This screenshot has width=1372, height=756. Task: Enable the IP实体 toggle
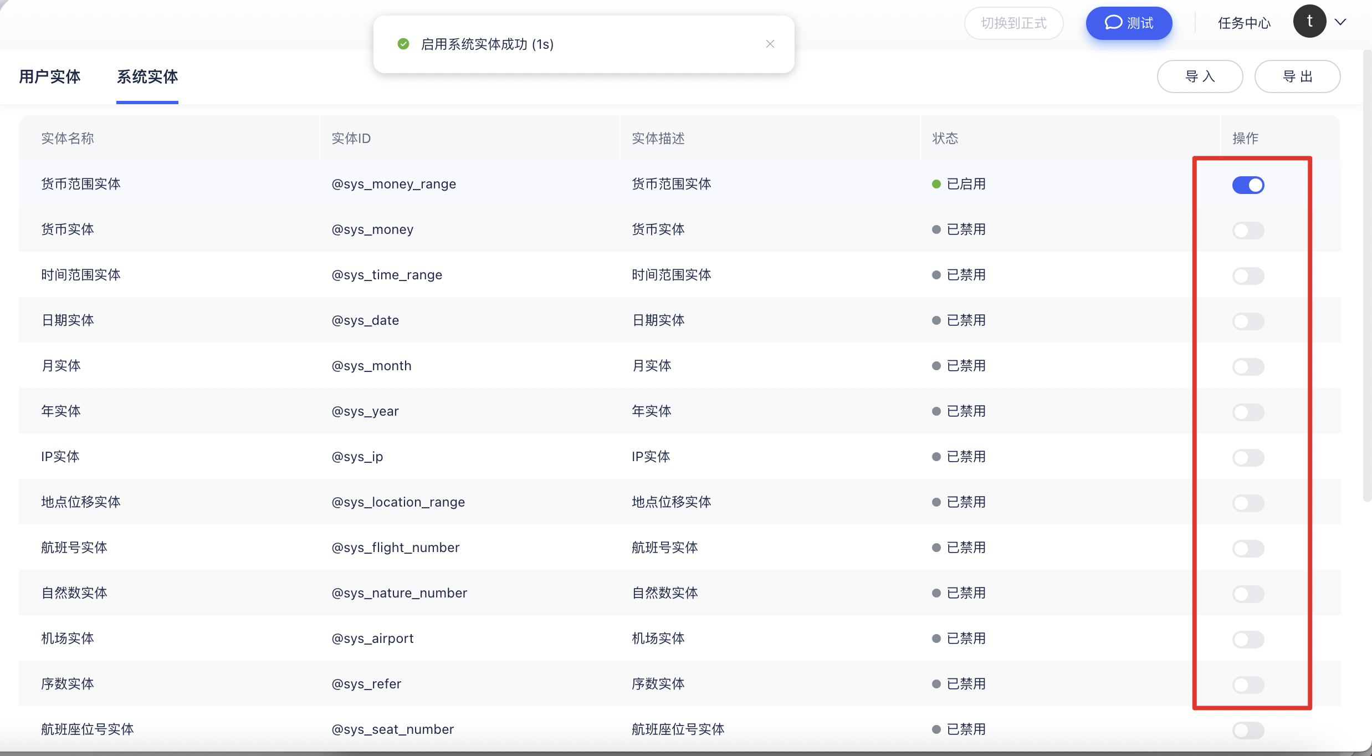[x=1248, y=458]
